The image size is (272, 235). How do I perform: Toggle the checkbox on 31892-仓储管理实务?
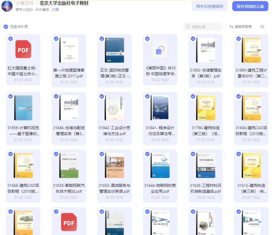(x=193, y=39)
